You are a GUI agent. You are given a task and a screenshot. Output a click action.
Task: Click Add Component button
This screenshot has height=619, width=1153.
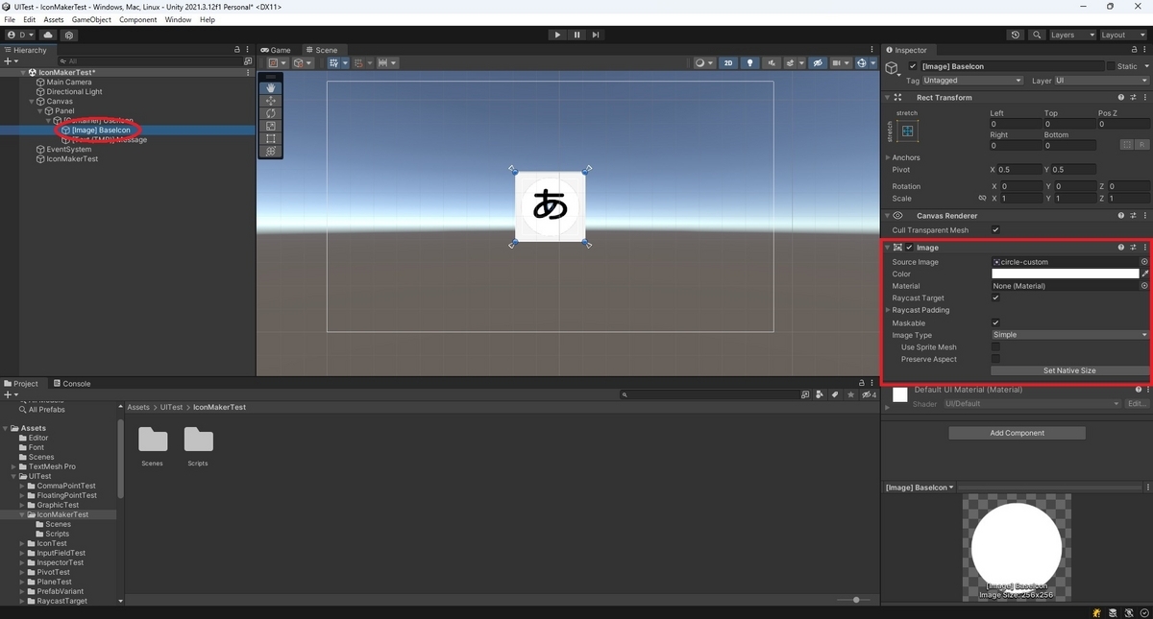[x=1017, y=433]
